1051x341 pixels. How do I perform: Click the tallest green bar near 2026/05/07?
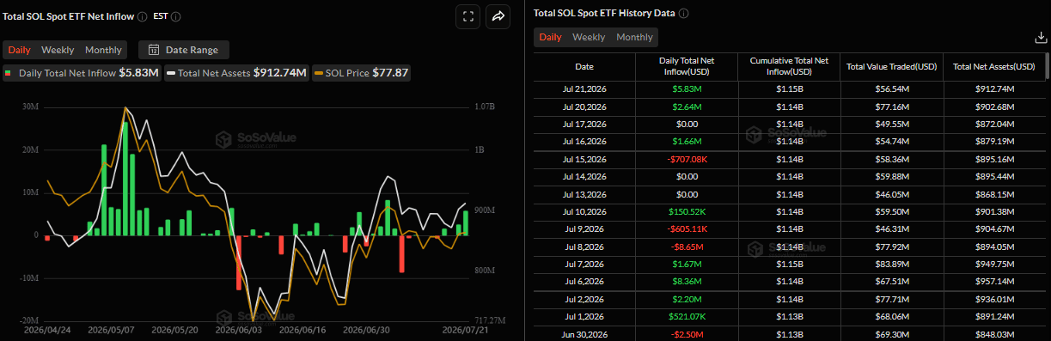(x=125, y=179)
